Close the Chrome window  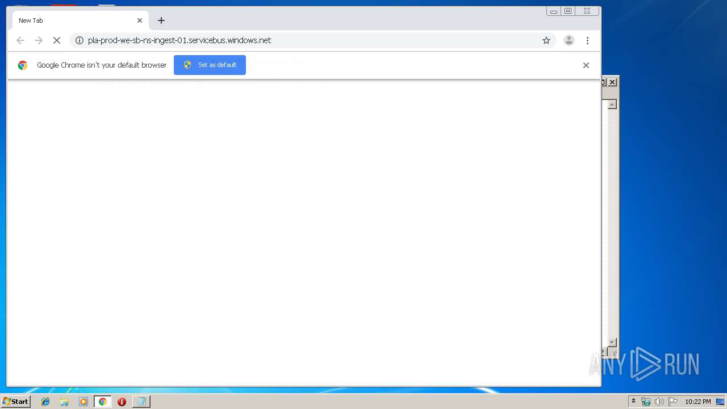pyautogui.click(x=587, y=11)
